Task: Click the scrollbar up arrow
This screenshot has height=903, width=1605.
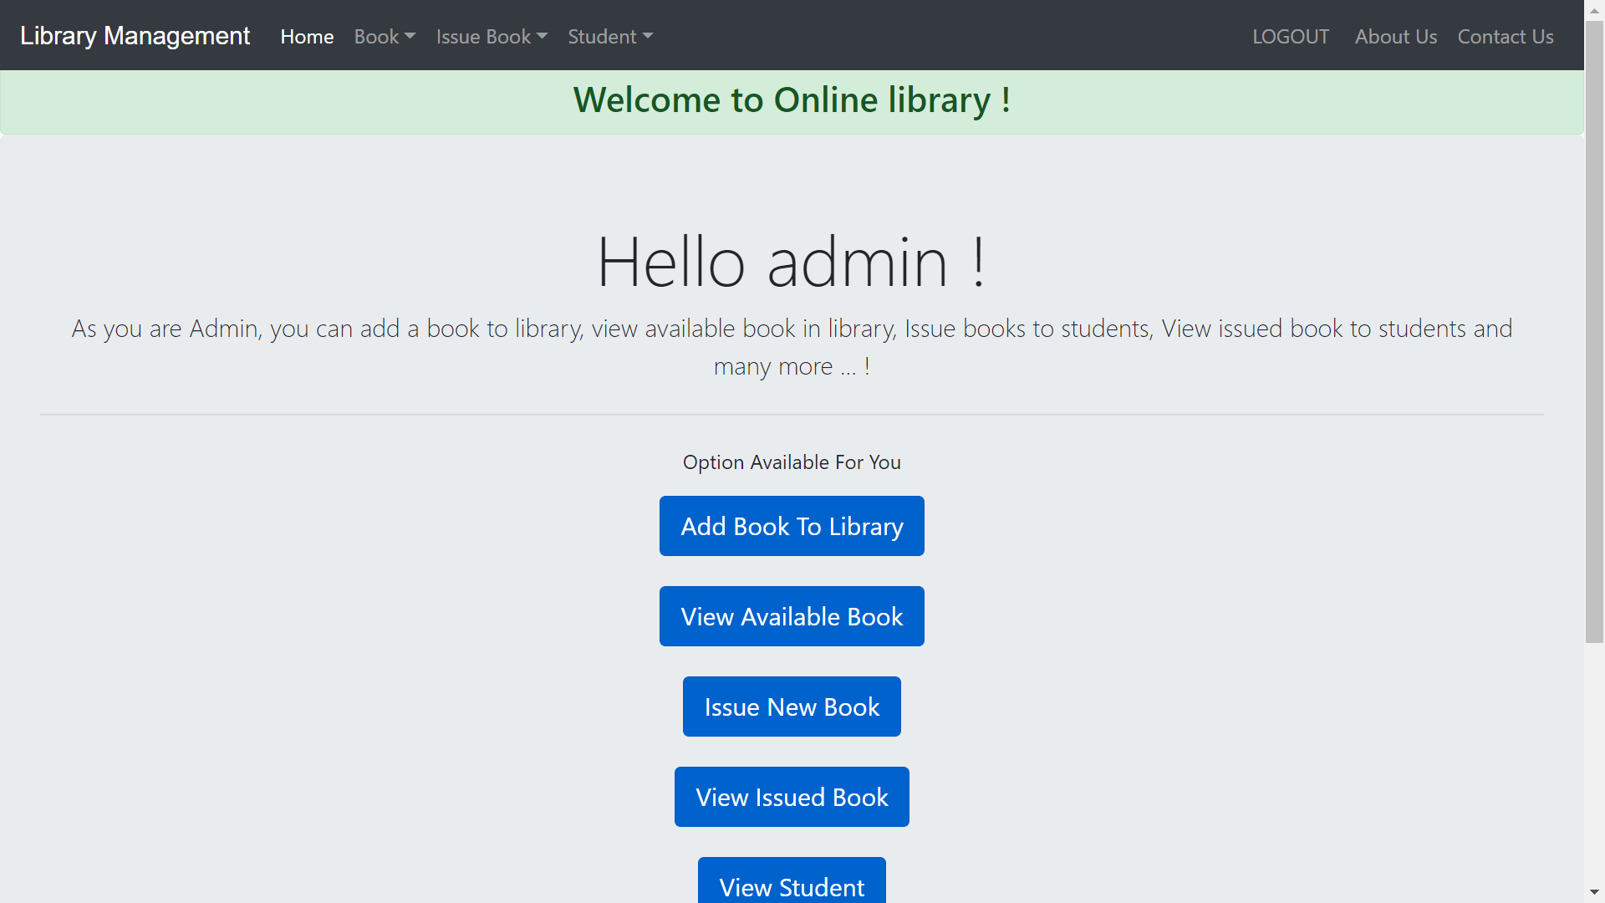Action: (1594, 9)
